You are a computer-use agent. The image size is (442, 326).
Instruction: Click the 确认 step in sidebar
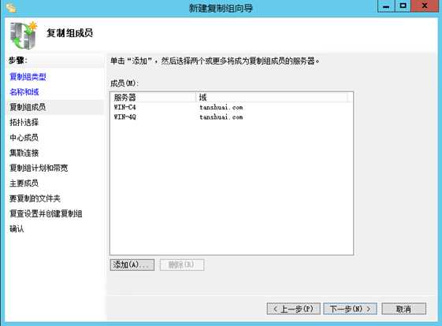pos(17,229)
